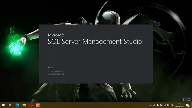
Task: Open the Action Center notifications
Action: [187, 105]
